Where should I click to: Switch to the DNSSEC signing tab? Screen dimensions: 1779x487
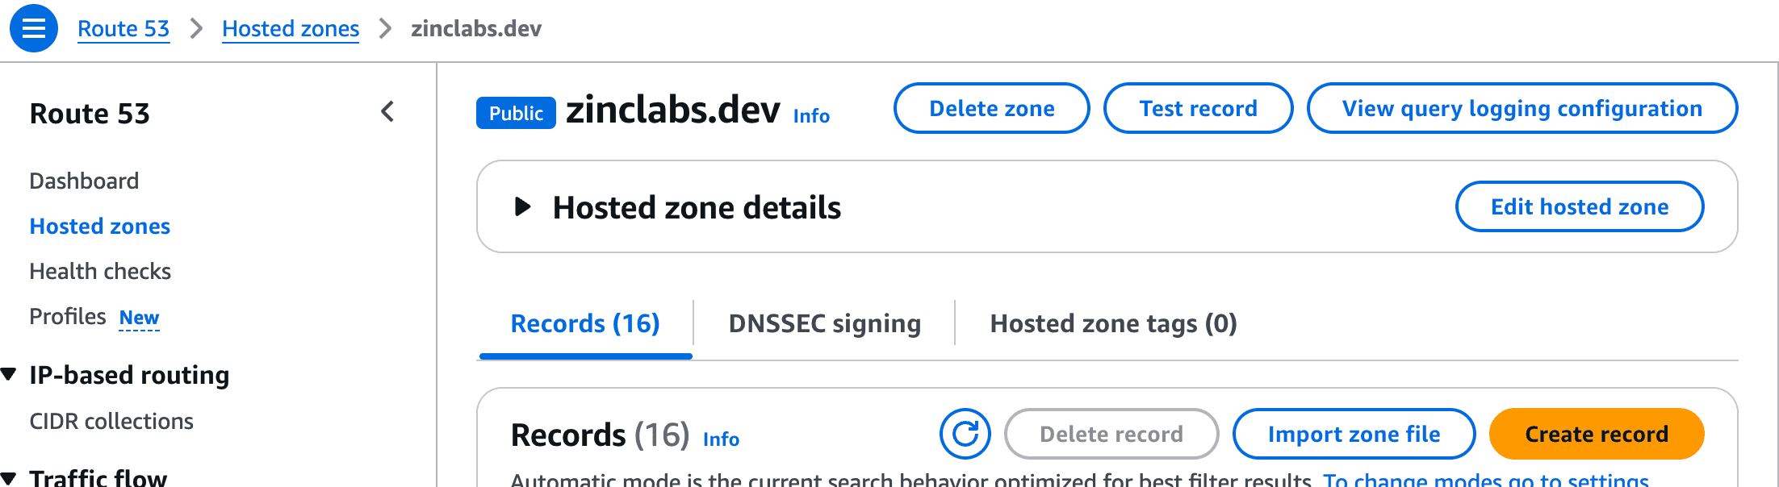point(824,323)
